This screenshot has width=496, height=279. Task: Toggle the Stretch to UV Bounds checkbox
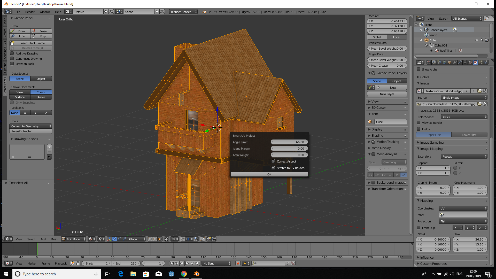tap(273, 168)
